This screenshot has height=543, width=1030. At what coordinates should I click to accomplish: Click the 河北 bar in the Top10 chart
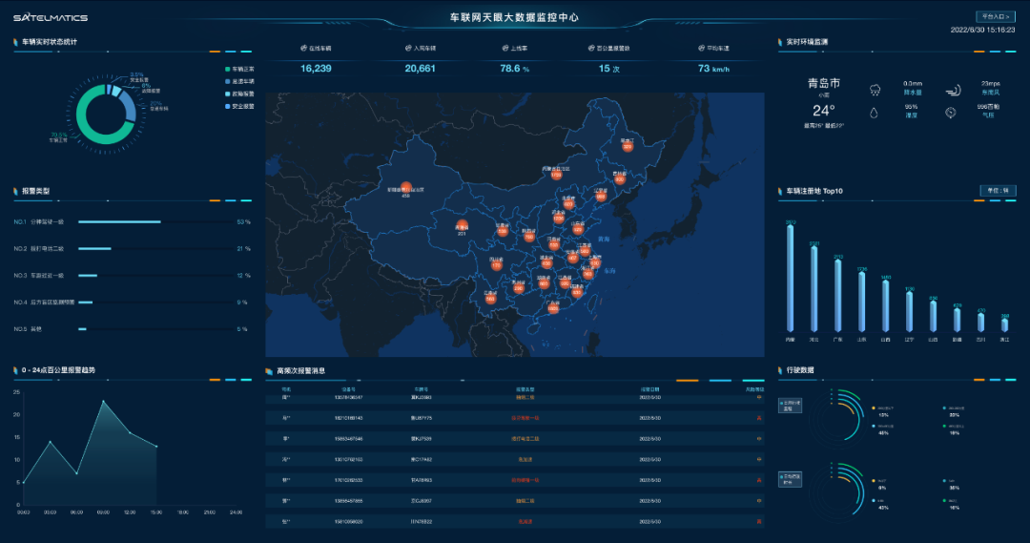click(x=814, y=288)
